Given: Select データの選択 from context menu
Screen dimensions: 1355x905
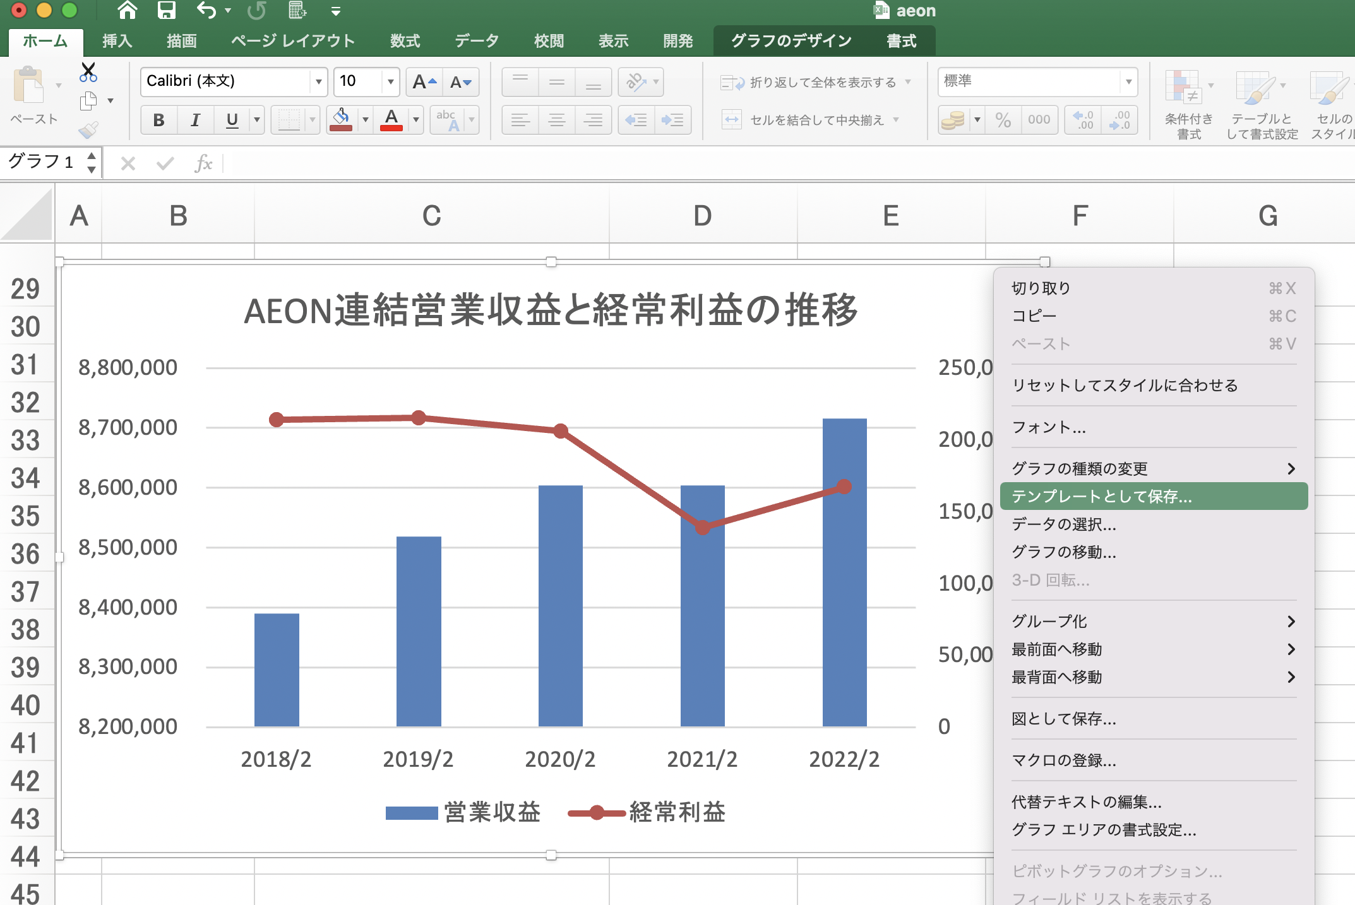Looking at the screenshot, I should [1154, 524].
